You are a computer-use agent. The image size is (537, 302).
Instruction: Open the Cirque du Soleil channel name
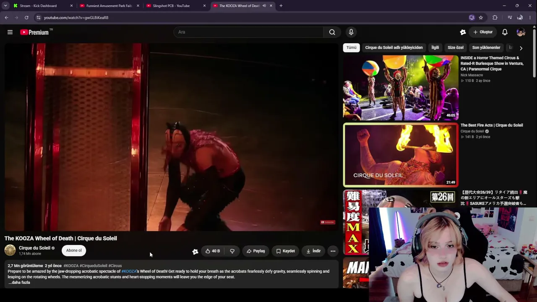pyautogui.click(x=34, y=248)
